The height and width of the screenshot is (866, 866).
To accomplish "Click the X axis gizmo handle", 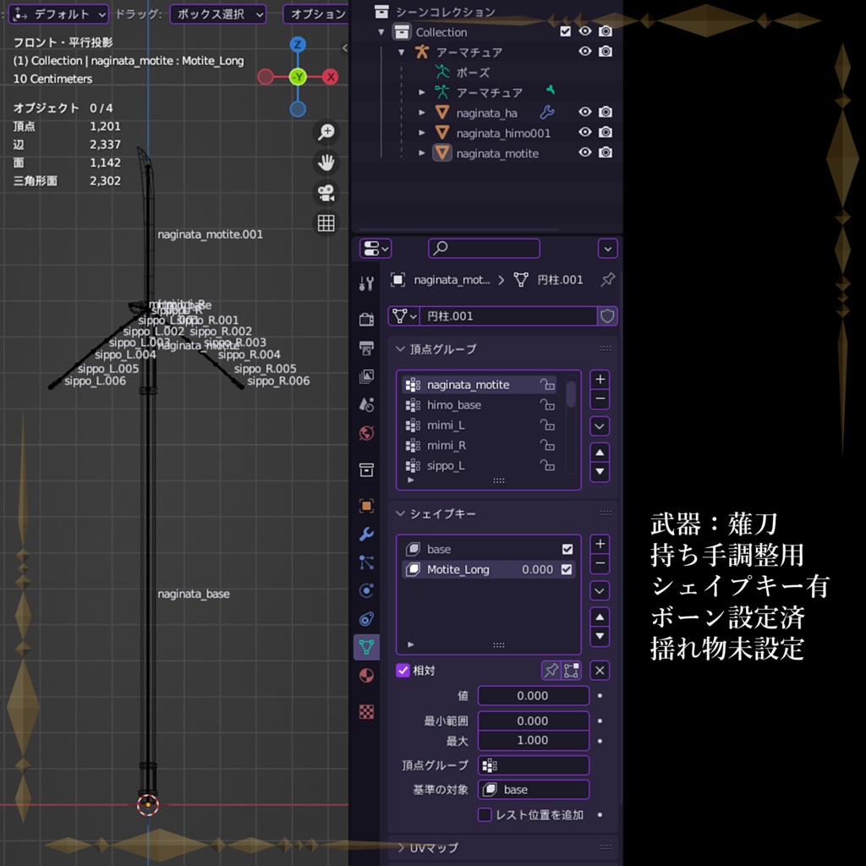I will [331, 77].
